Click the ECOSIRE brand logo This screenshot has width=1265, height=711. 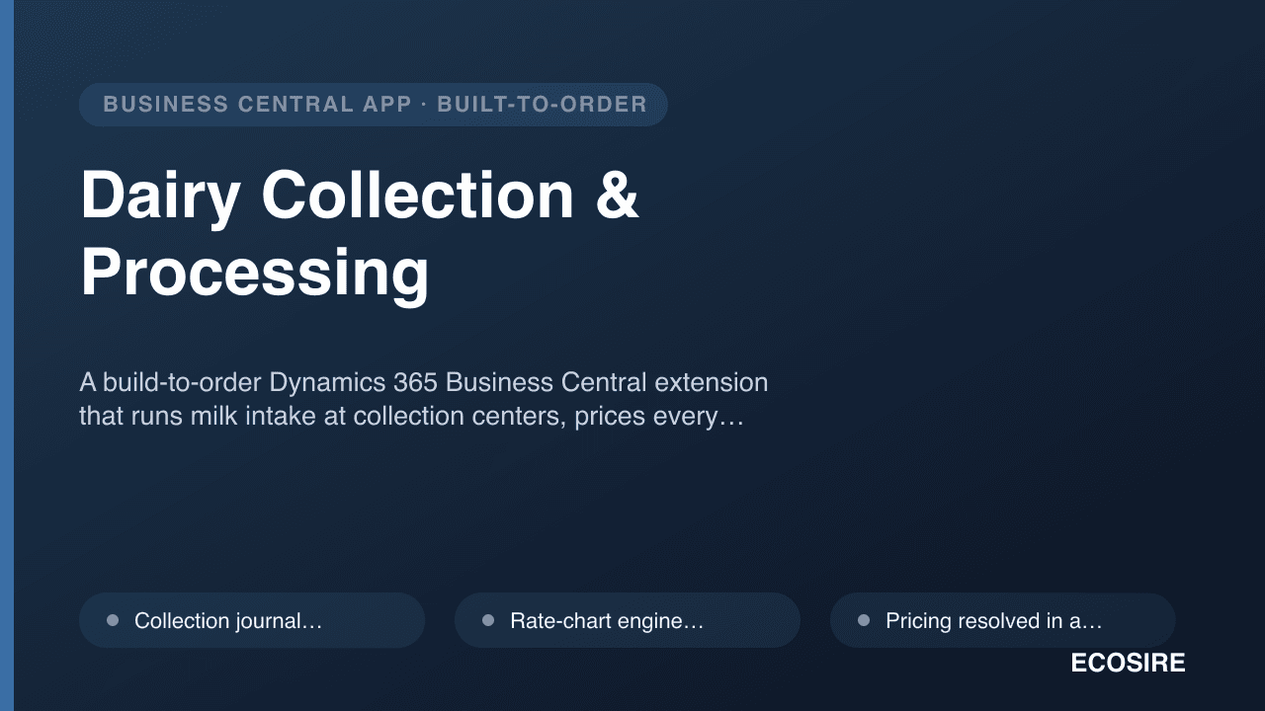point(1128,664)
